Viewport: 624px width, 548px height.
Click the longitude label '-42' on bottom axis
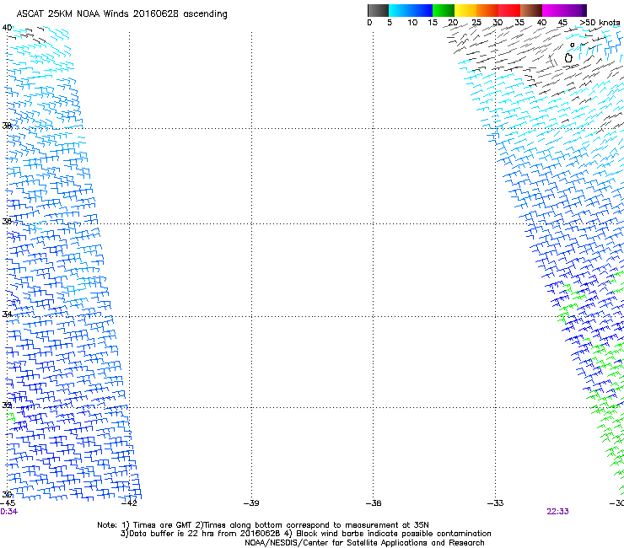click(129, 503)
